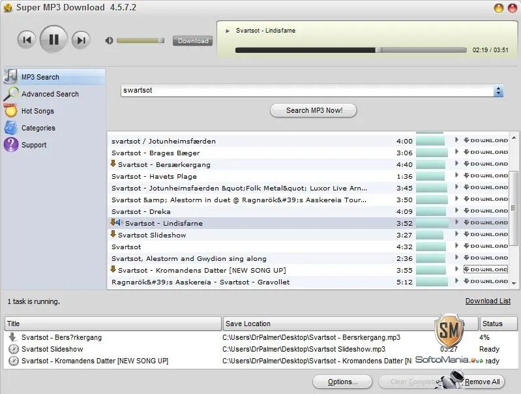Skip to the previous track

(x=27, y=40)
